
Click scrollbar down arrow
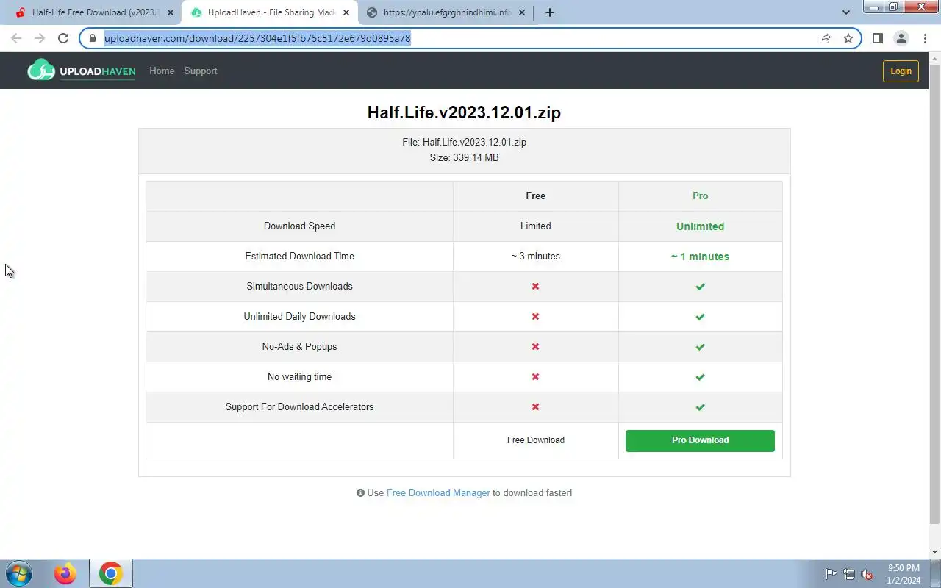click(x=934, y=552)
